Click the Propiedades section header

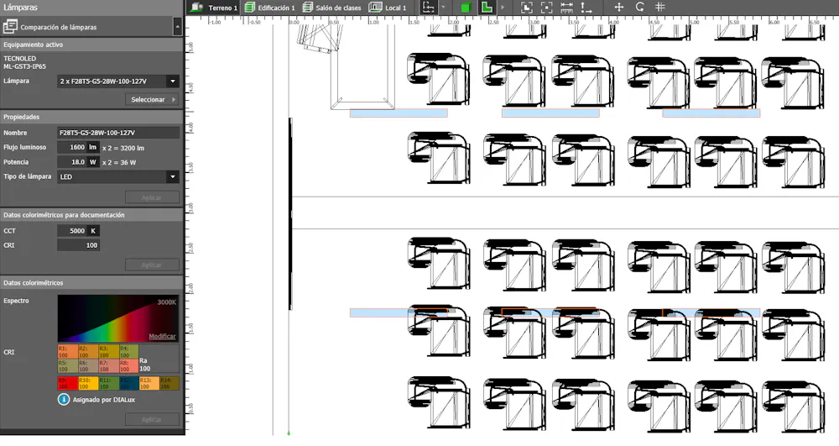pos(91,117)
